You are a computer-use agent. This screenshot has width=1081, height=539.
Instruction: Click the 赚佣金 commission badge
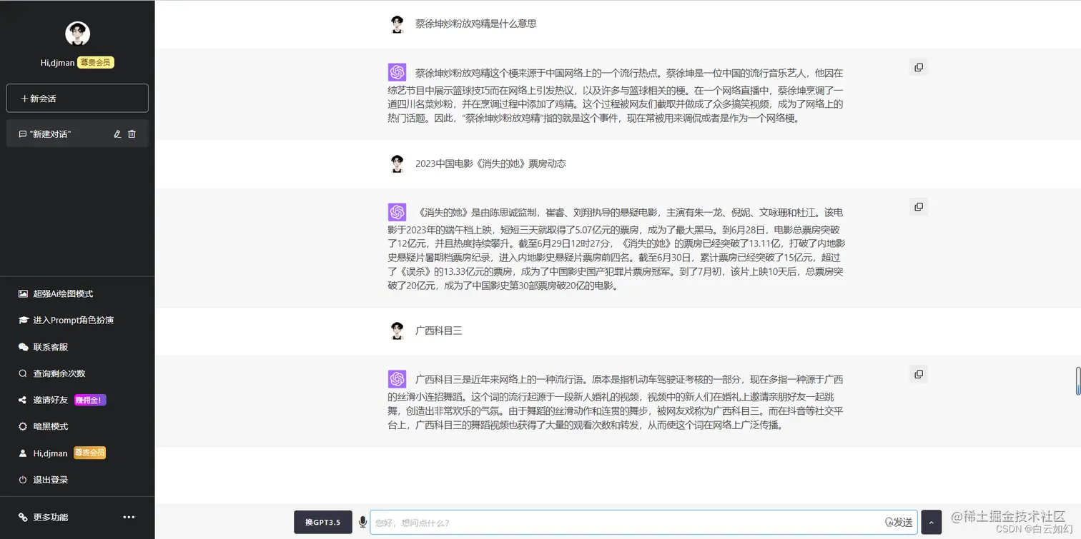coord(90,399)
